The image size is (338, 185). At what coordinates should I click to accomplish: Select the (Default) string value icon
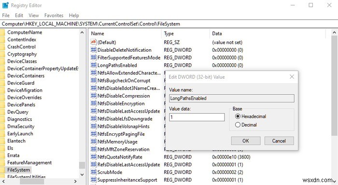point(93,42)
